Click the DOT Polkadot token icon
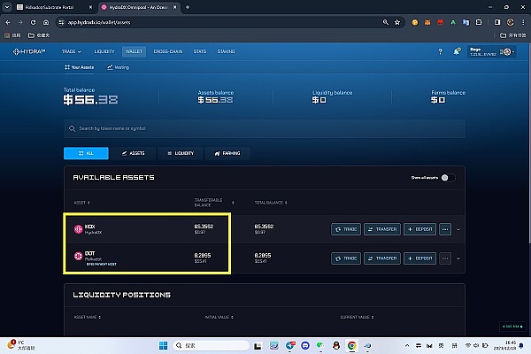 (x=78, y=258)
